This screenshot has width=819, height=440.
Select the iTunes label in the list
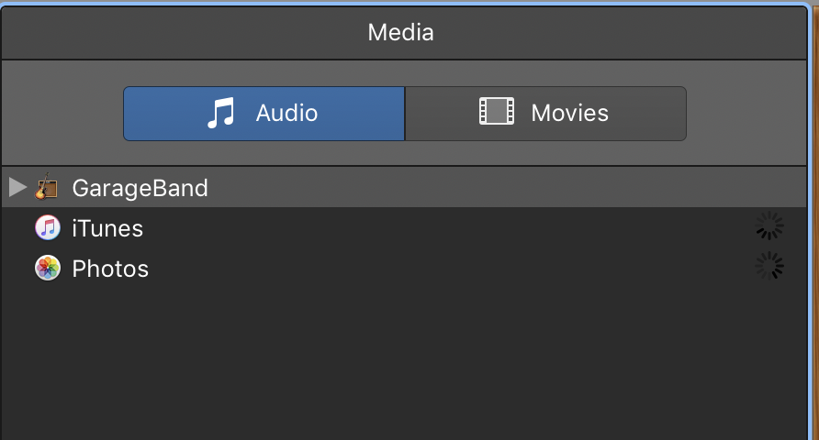(x=107, y=228)
